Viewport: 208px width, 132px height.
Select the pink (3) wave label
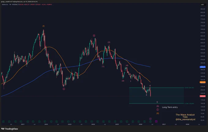pos(123,81)
